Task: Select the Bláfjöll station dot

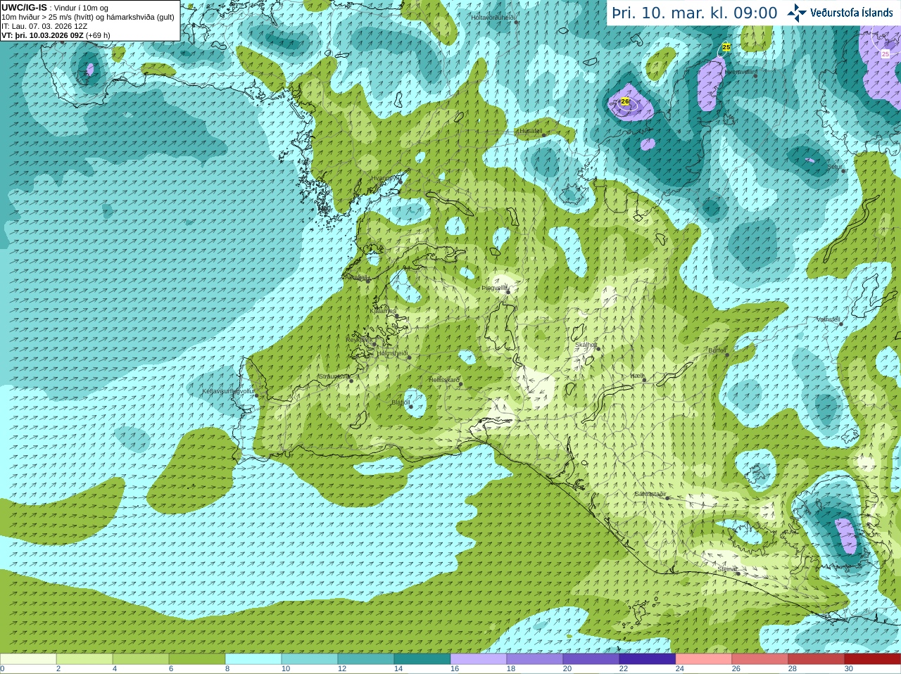Action: point(411,406)
